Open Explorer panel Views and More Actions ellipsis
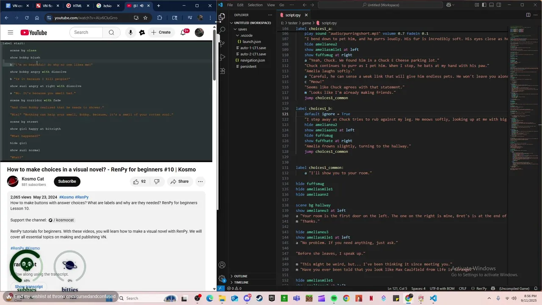The image size is (542, 305). click(x=270, y=15)
